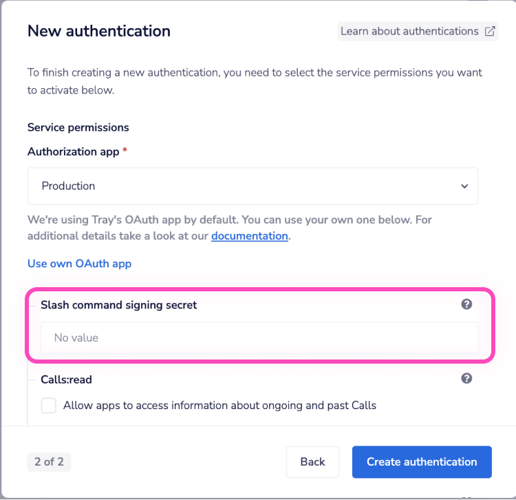Click the 'Calls:read' permission label
The image size is (516, 500).
point(66,379)
